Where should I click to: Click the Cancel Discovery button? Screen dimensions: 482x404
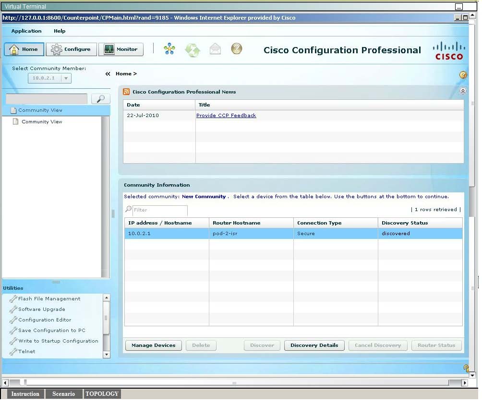click(x=378, y=345)
